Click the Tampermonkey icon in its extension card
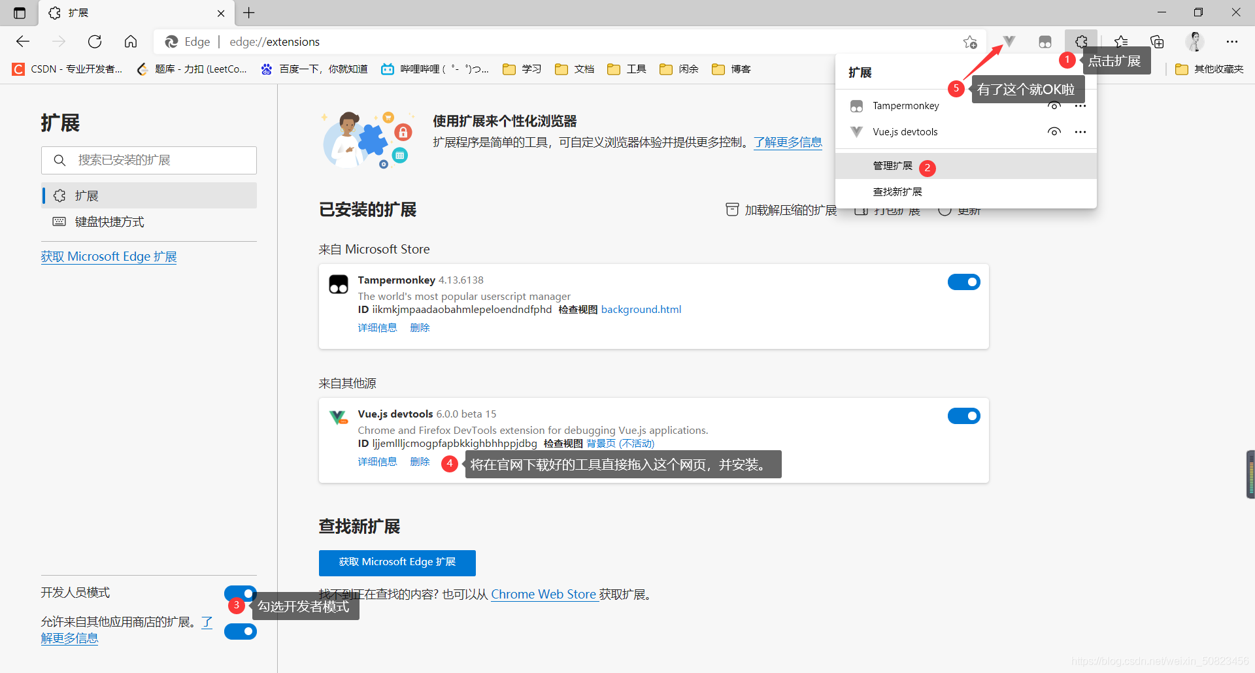1255x673 pixels. click(338, 284)
